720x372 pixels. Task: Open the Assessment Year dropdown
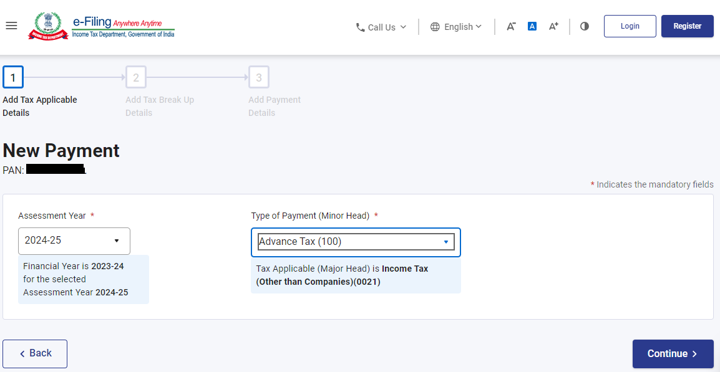click(x=74, y=241)
